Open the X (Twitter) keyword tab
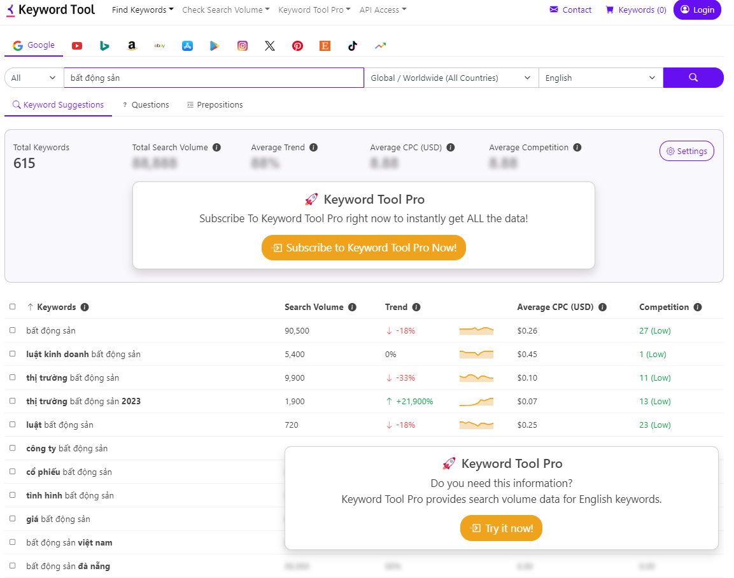 coord(270,46)
